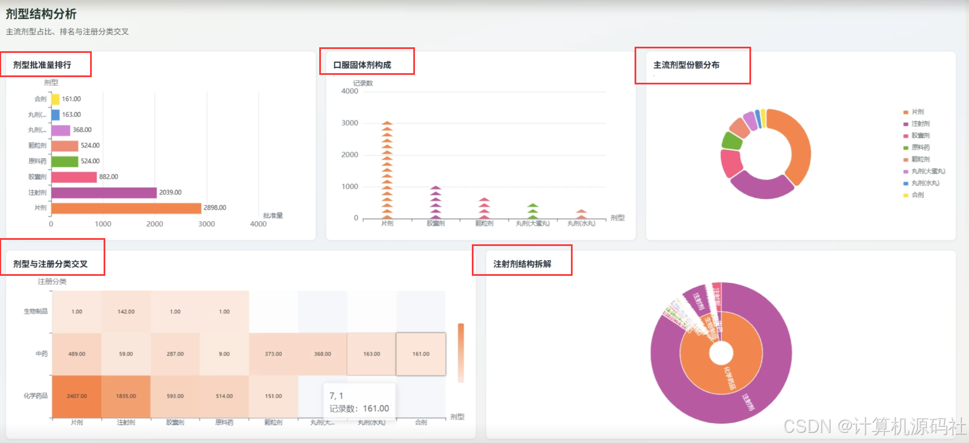969x443 pixels.
Task: Click heatmap cell 287.00 in 中药 row
Action: 175,354
